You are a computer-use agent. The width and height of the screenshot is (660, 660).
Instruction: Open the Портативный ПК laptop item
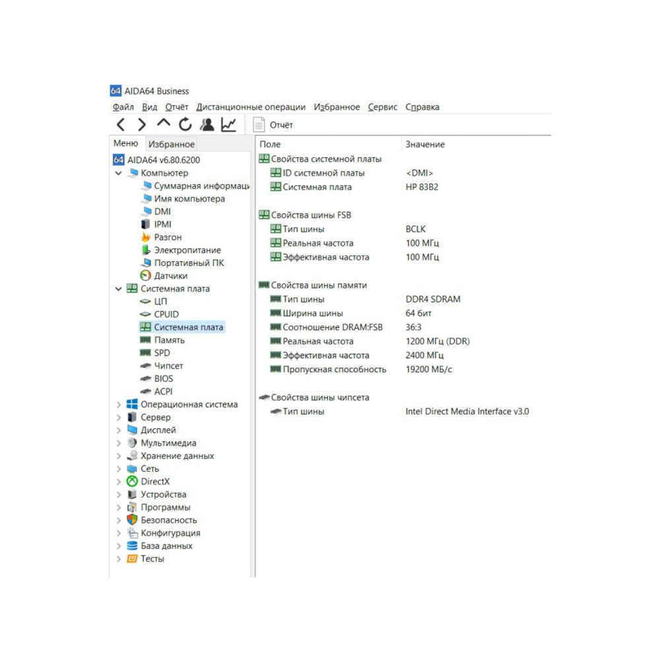182,263
